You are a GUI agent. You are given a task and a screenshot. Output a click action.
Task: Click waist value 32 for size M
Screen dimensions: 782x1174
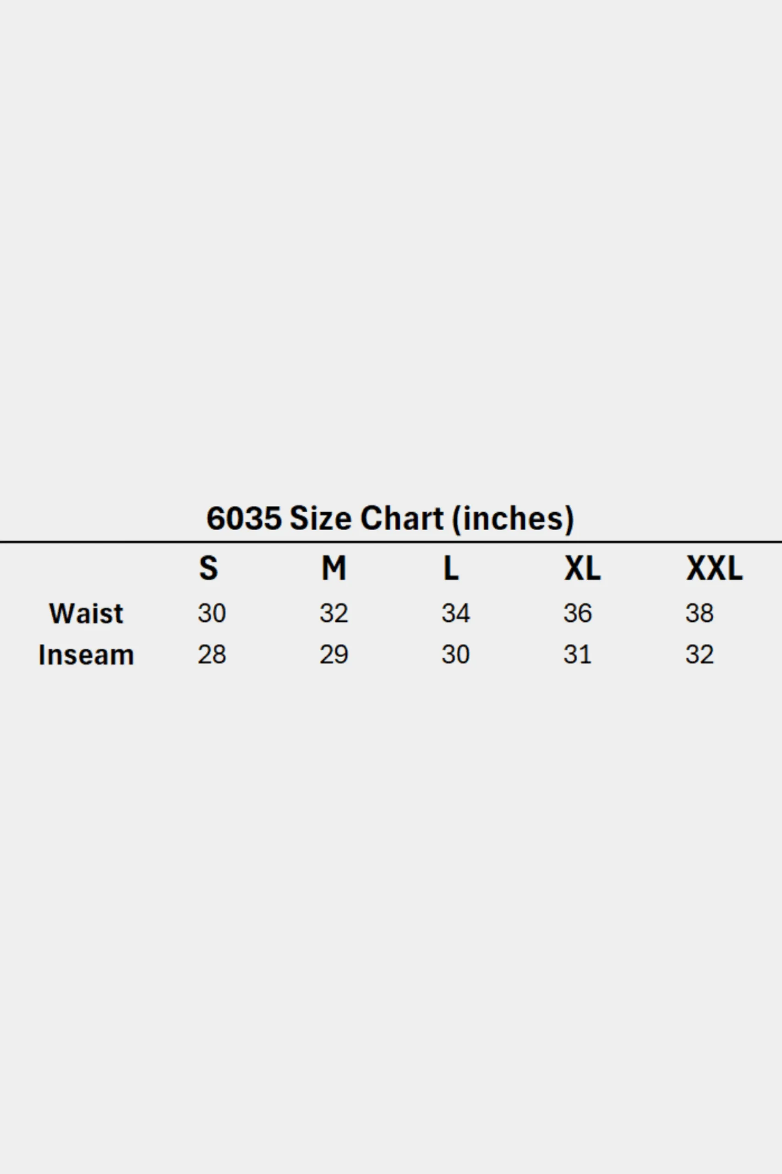tap(334, 613)
